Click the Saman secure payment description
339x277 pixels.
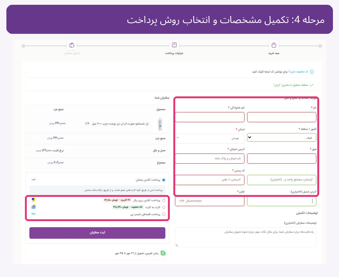pyautogui.click(x=124, y=190)
